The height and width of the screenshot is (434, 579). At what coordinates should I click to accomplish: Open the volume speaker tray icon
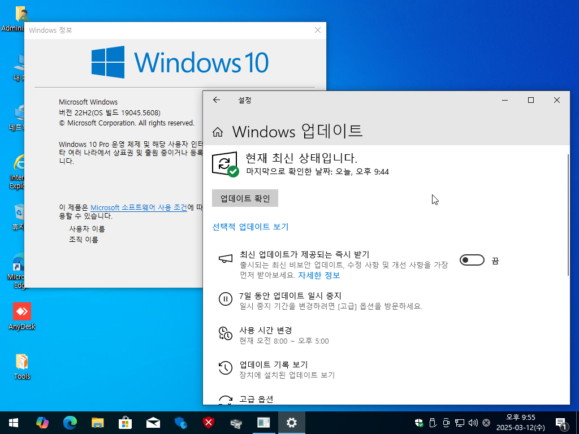pos(473,423)
